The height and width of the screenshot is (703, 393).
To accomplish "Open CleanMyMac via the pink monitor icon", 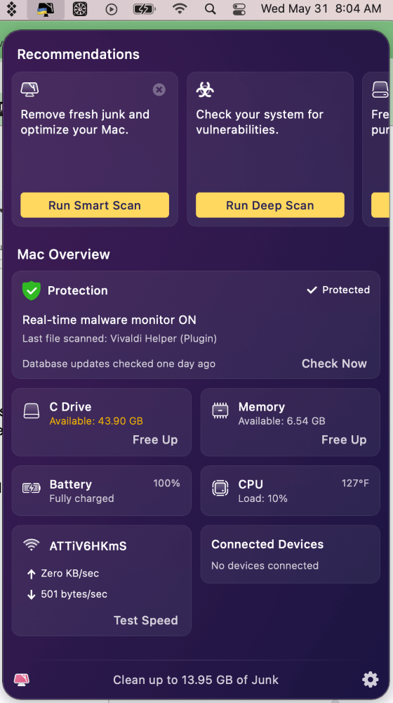I will (x=22, y=680).
